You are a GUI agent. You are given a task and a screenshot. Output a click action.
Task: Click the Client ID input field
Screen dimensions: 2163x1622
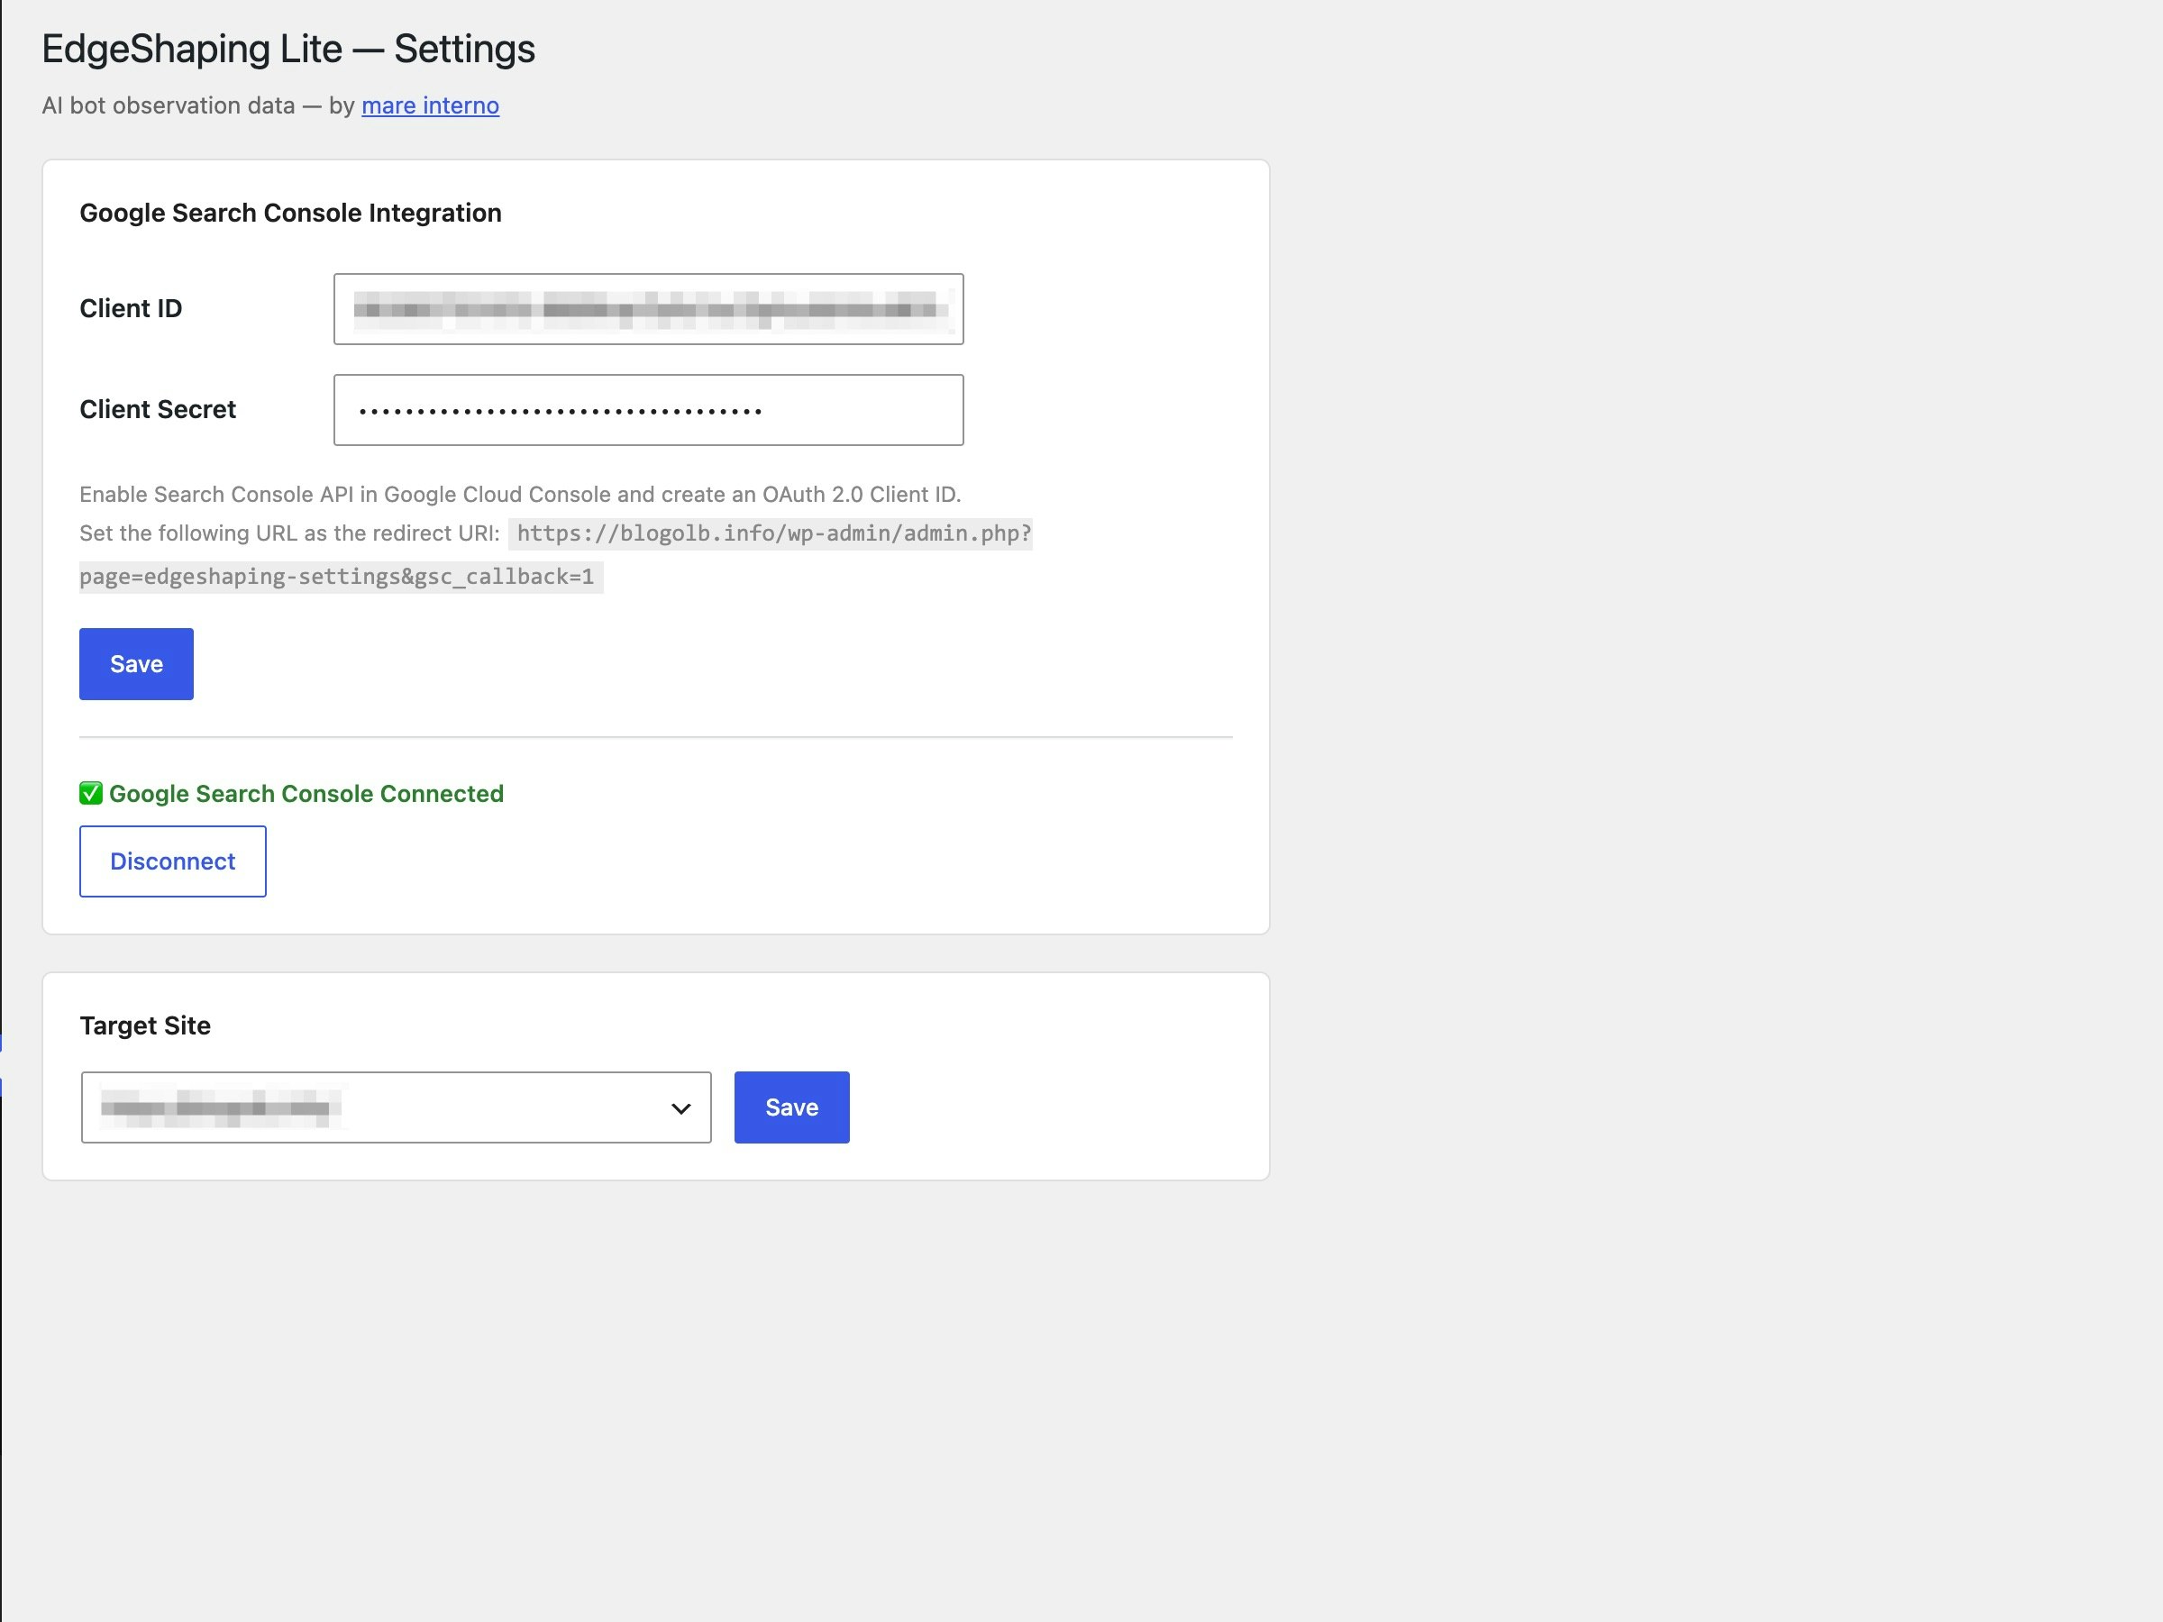point(648,309)
